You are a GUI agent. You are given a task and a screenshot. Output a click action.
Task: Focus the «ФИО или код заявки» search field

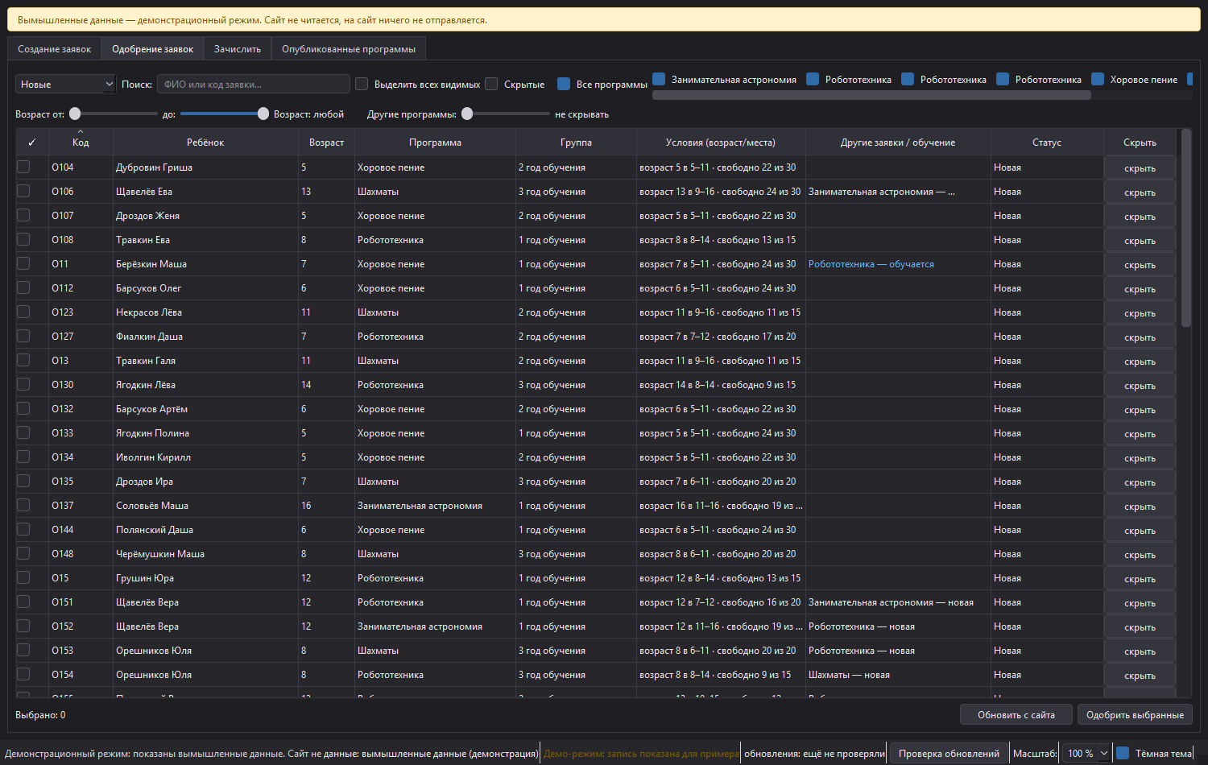point(254,84)
